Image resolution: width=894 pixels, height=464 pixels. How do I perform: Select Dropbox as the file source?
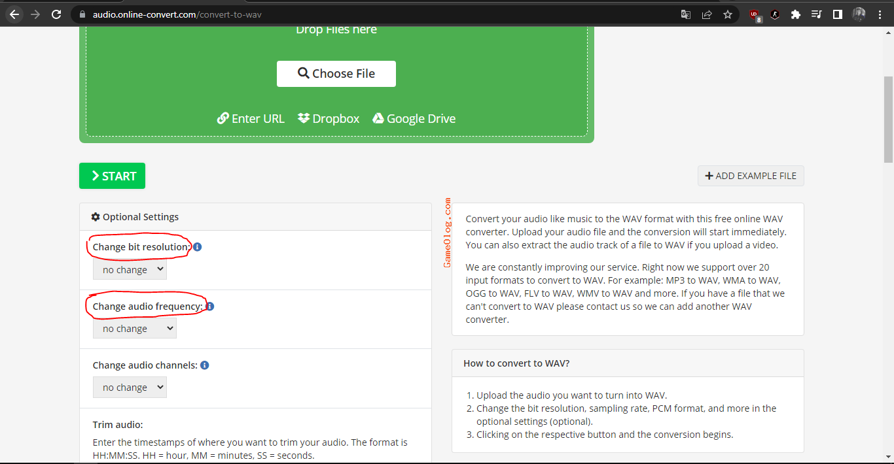click(x=329, y=118)
